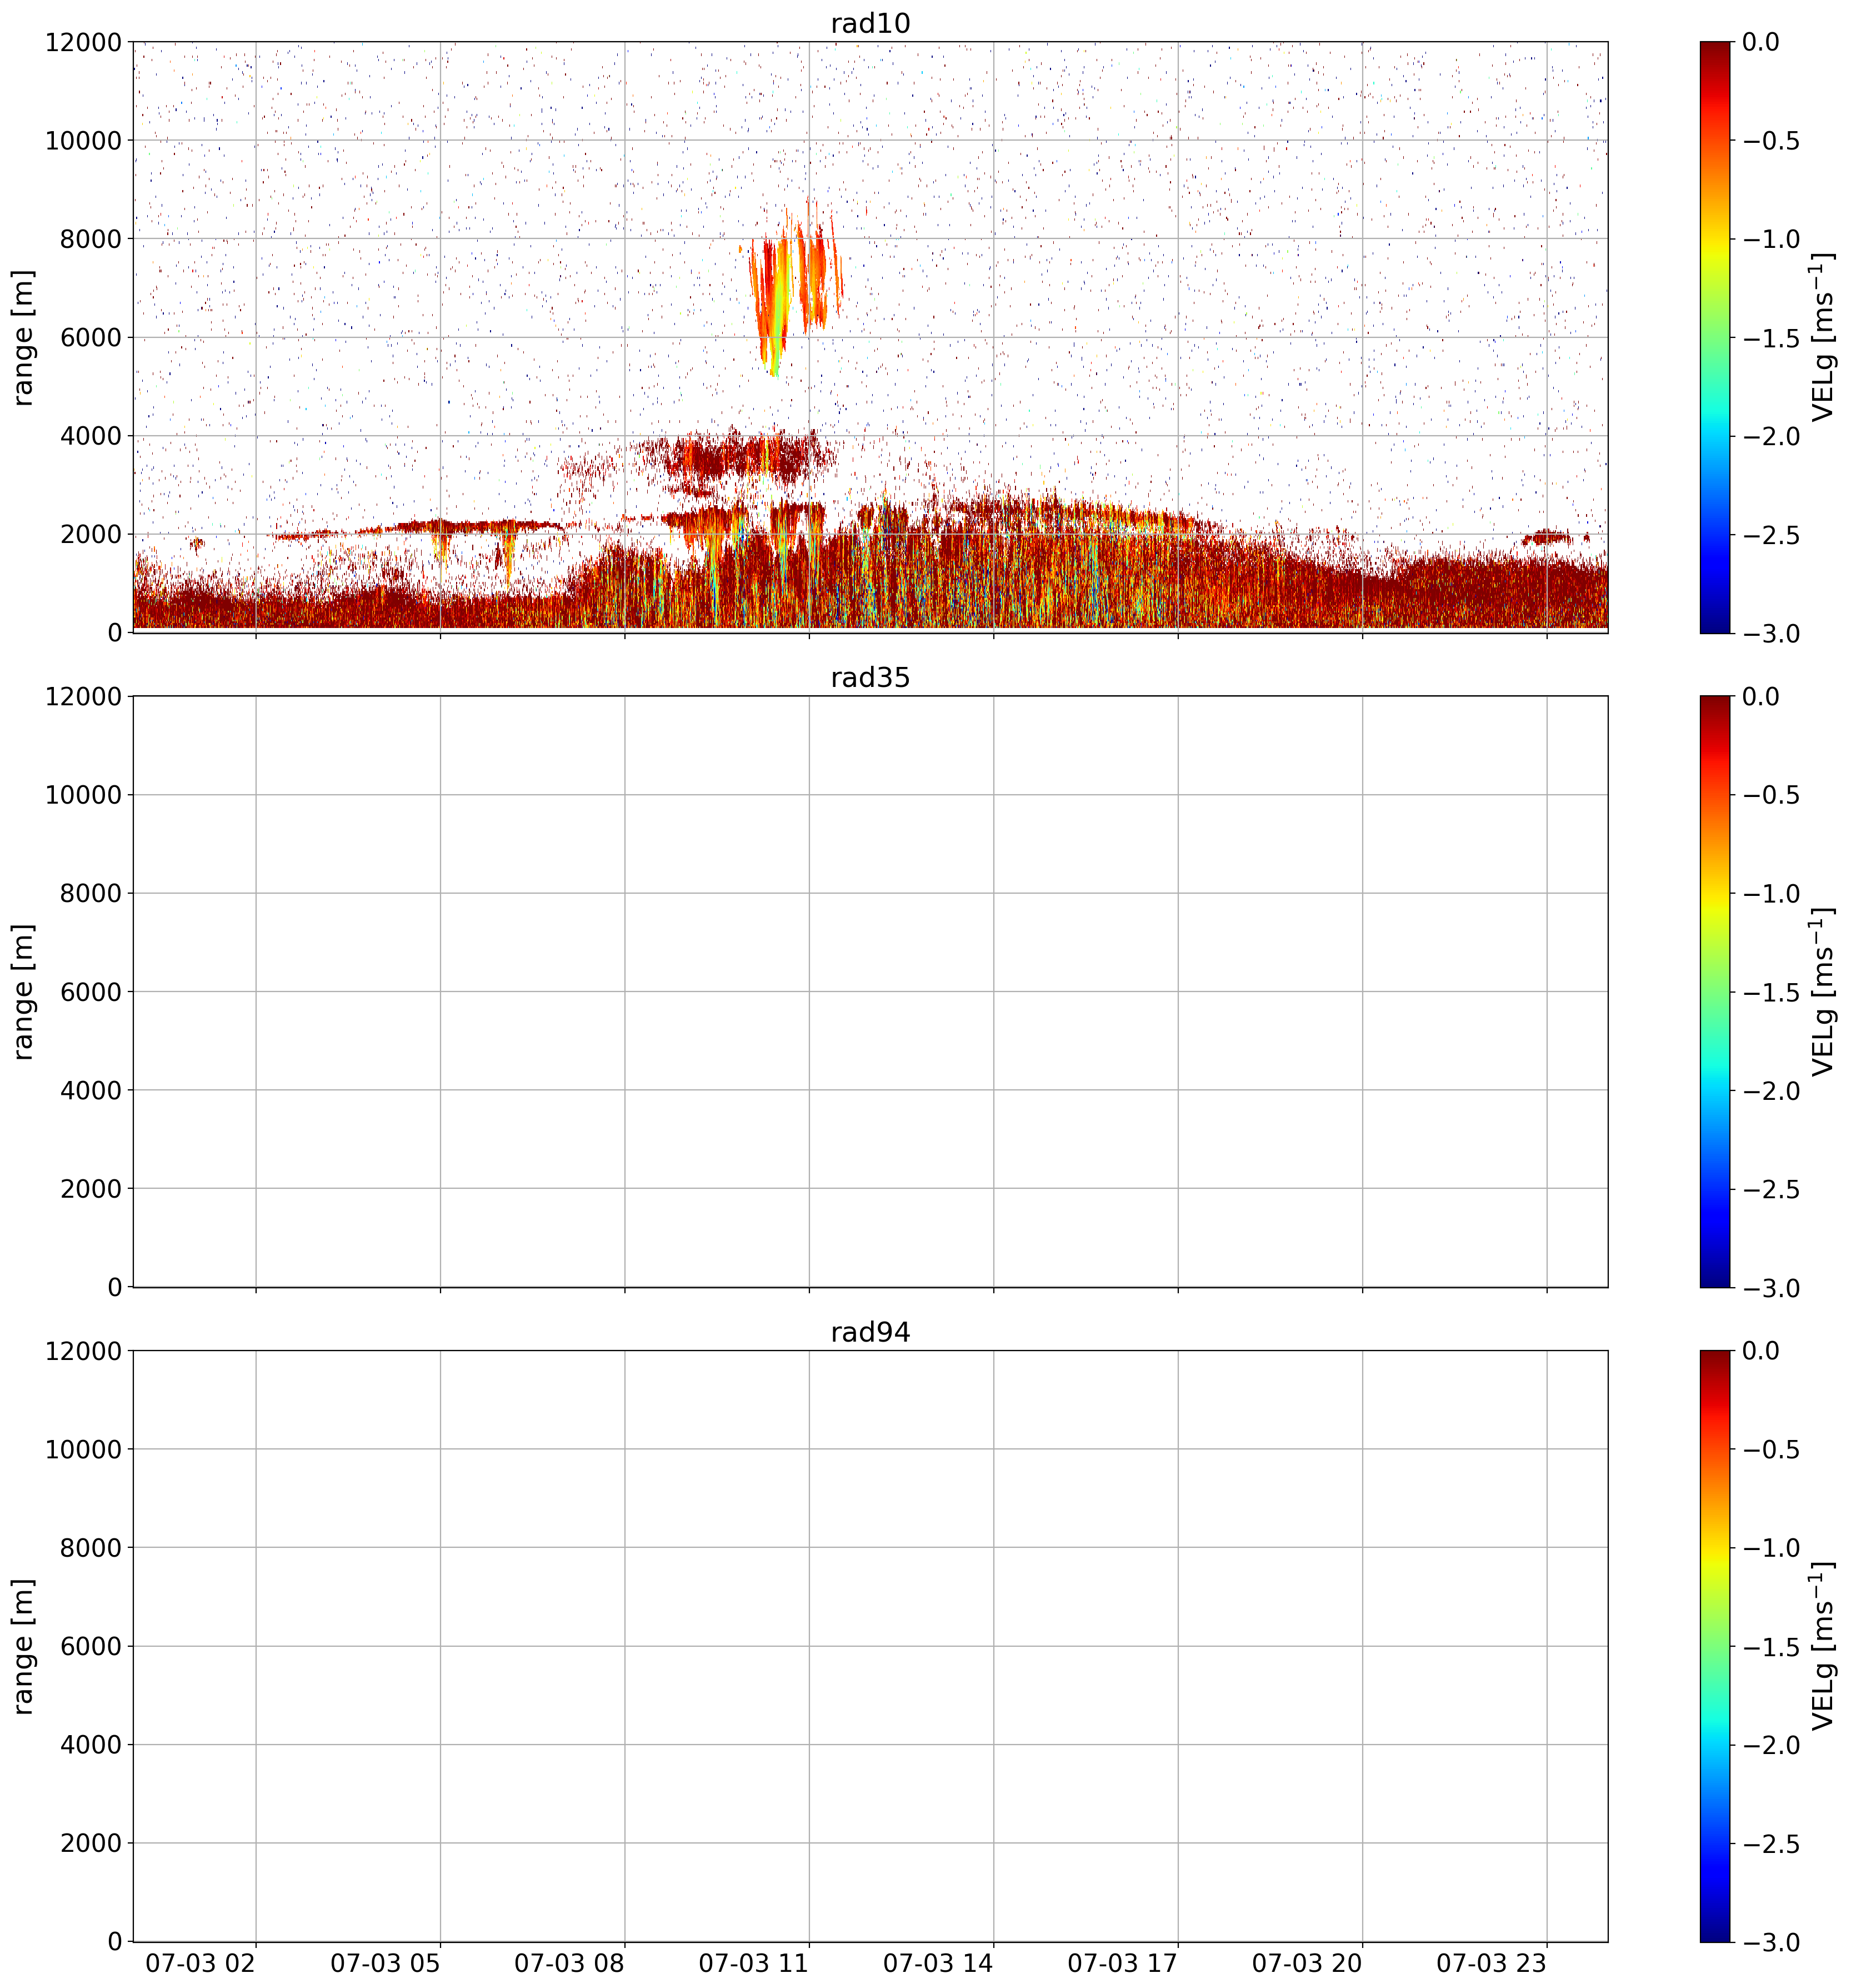The image size is (1851, 1988).
Task: Click the 0 range tick of rad35
Action: coord(115,1287)
